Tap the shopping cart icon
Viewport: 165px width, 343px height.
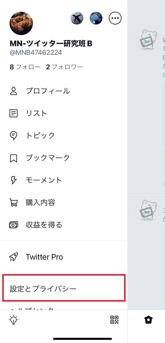point(13,203)
